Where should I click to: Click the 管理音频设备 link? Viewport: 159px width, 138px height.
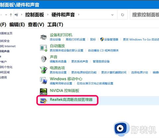point(101,61)
